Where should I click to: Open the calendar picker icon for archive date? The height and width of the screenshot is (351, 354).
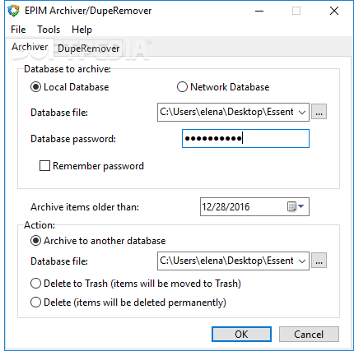(291, 206)
